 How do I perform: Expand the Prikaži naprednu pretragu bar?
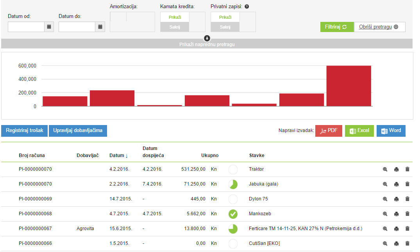[207, 44]
